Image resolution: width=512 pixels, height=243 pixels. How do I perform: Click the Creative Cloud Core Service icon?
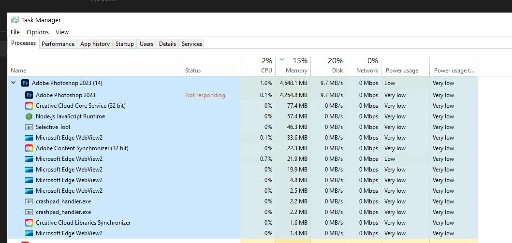[29, 106]
